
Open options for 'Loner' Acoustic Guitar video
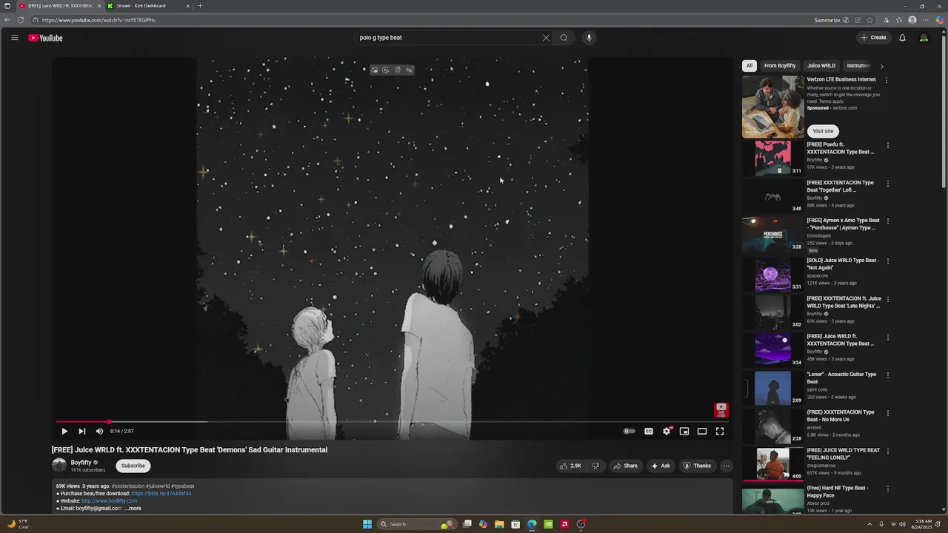[x=887, y=375]
